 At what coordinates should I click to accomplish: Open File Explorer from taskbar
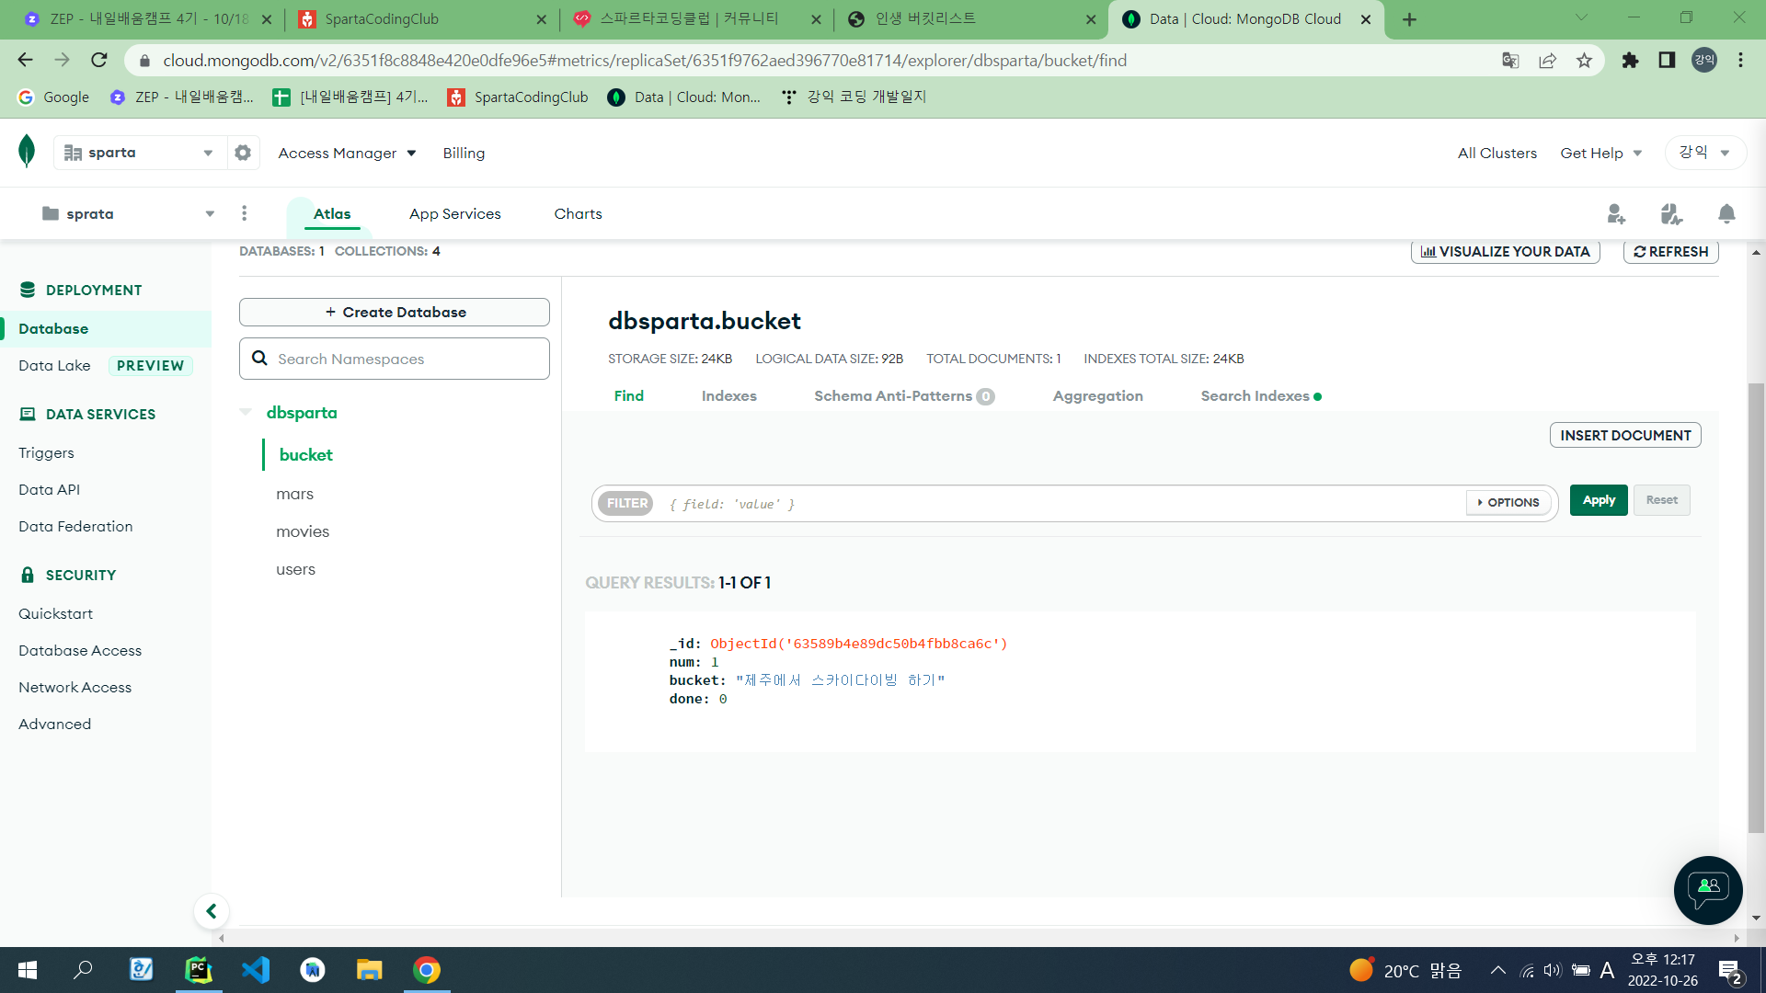[x=369, y=970]
